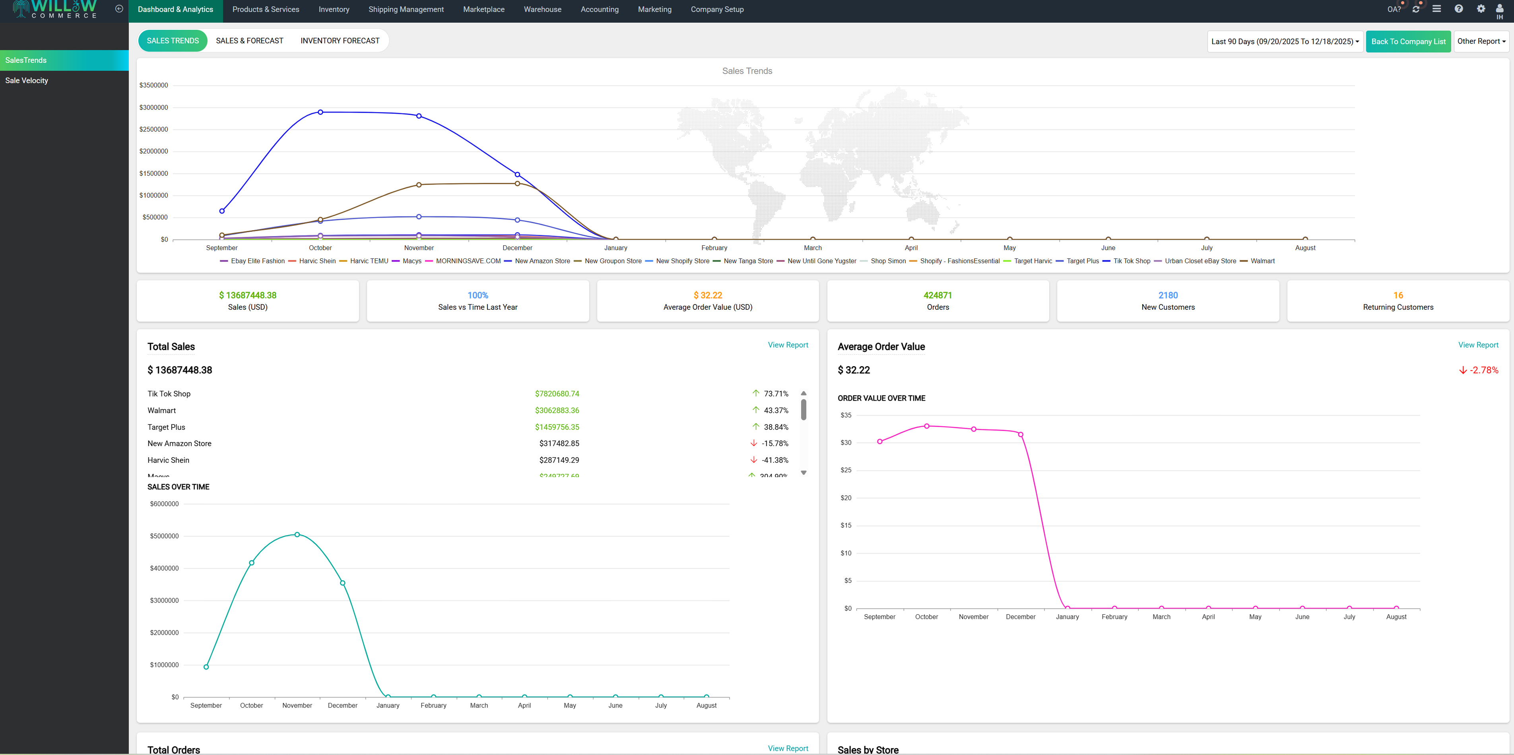
Task: Open the hamburger menu icon
Action: (x=1437, y=9)
